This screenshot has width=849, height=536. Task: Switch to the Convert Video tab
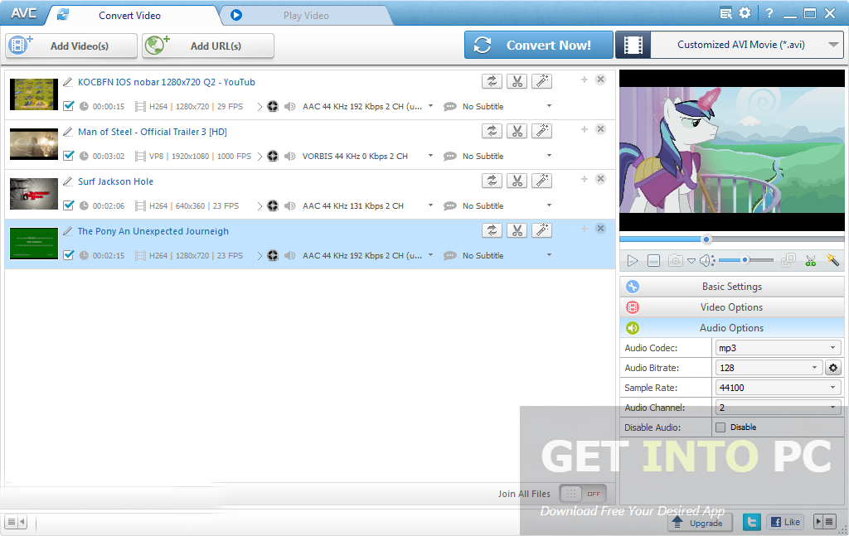click(130, 16)
